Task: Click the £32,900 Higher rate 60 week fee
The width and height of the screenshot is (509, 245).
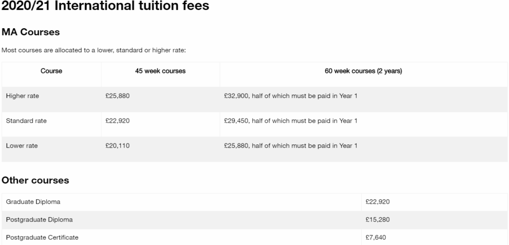Action: tap(290, 96)
